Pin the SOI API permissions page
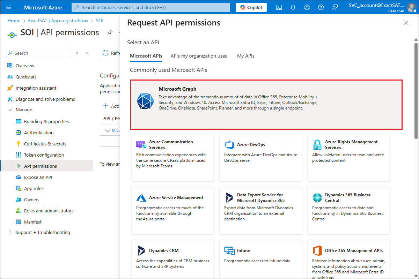The width and height of the screenshot is (419, 279). point(110,32)
